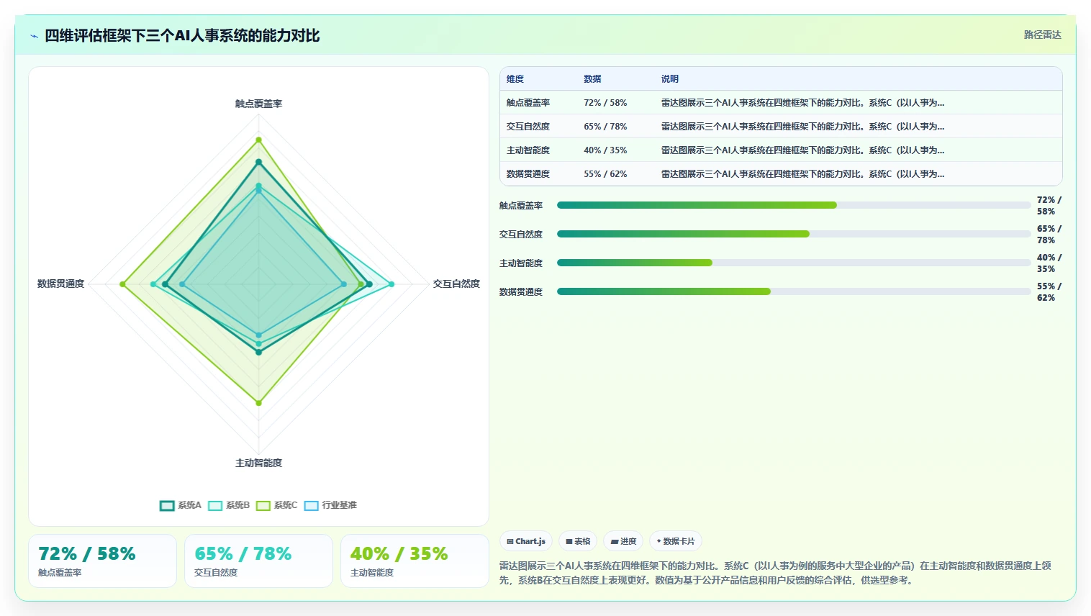This screenshot has height=616, width=1091.
Task: Click the 数据 column header
Action: tap(592, 79)
